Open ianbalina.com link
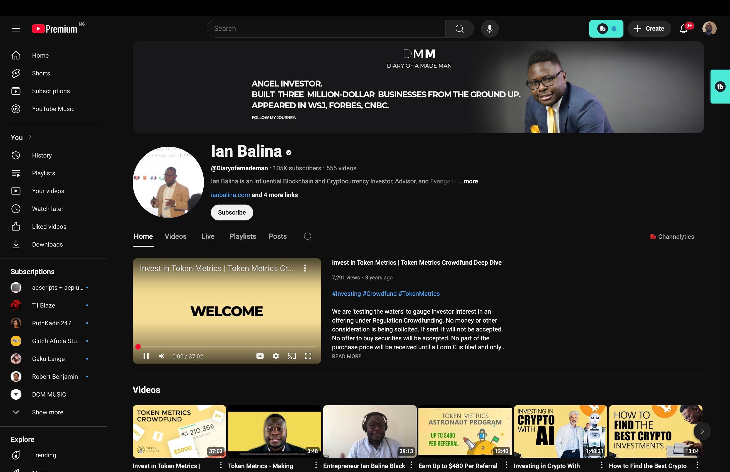Screen dimensions: 730x472 point(230,195)
